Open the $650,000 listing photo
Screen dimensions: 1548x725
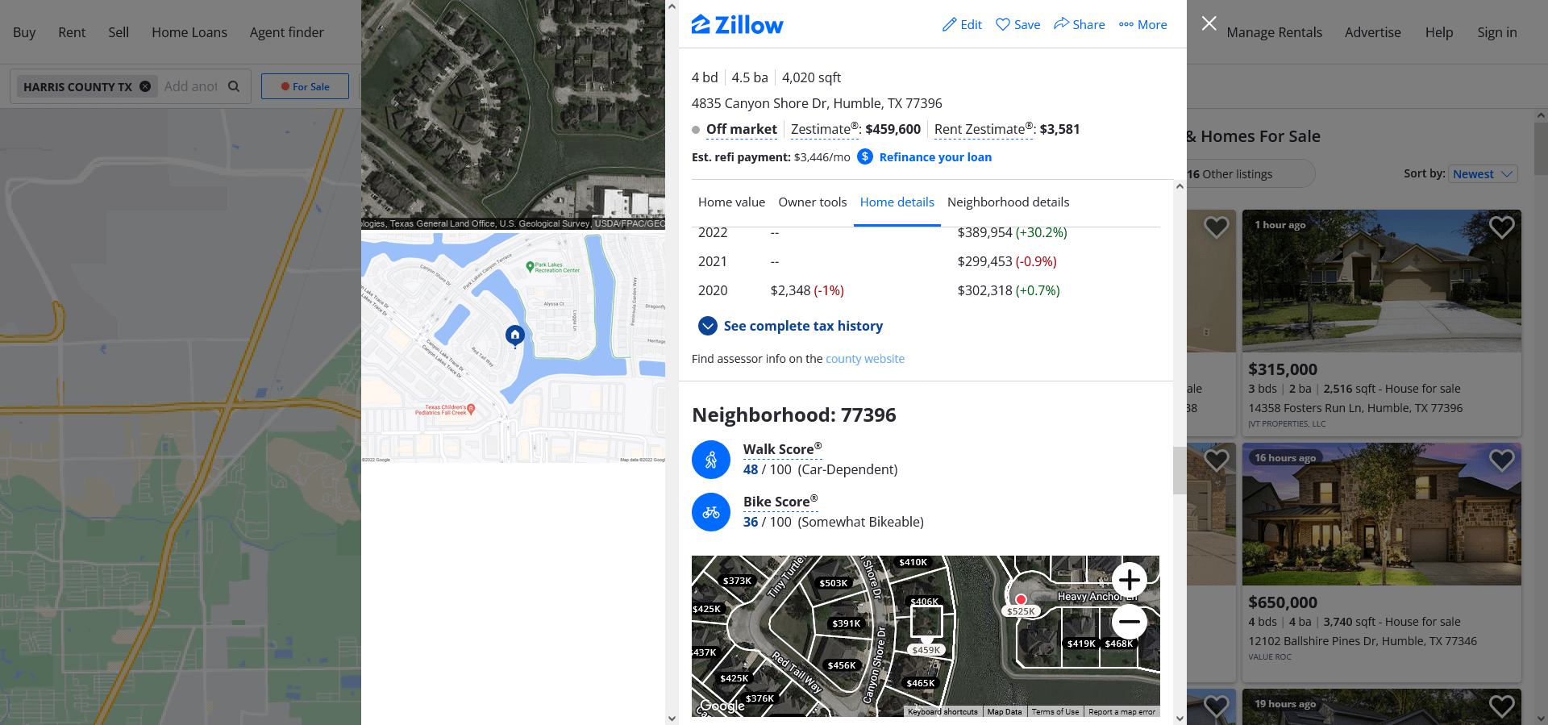[1382, 514]
